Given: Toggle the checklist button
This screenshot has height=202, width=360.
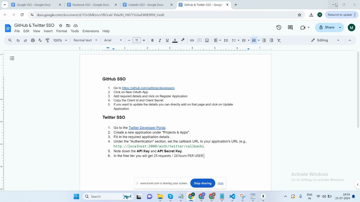Looking at the screenshot, I should click(x=233, y=40).
